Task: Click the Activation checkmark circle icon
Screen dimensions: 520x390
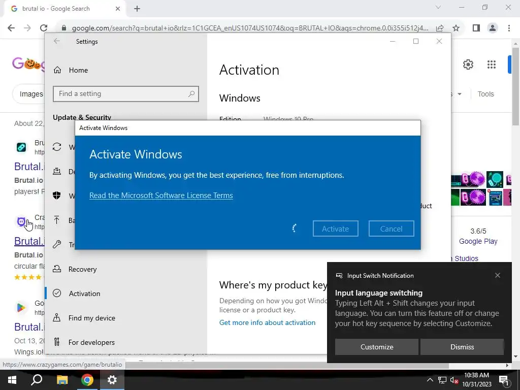Action: coord(57,293)
